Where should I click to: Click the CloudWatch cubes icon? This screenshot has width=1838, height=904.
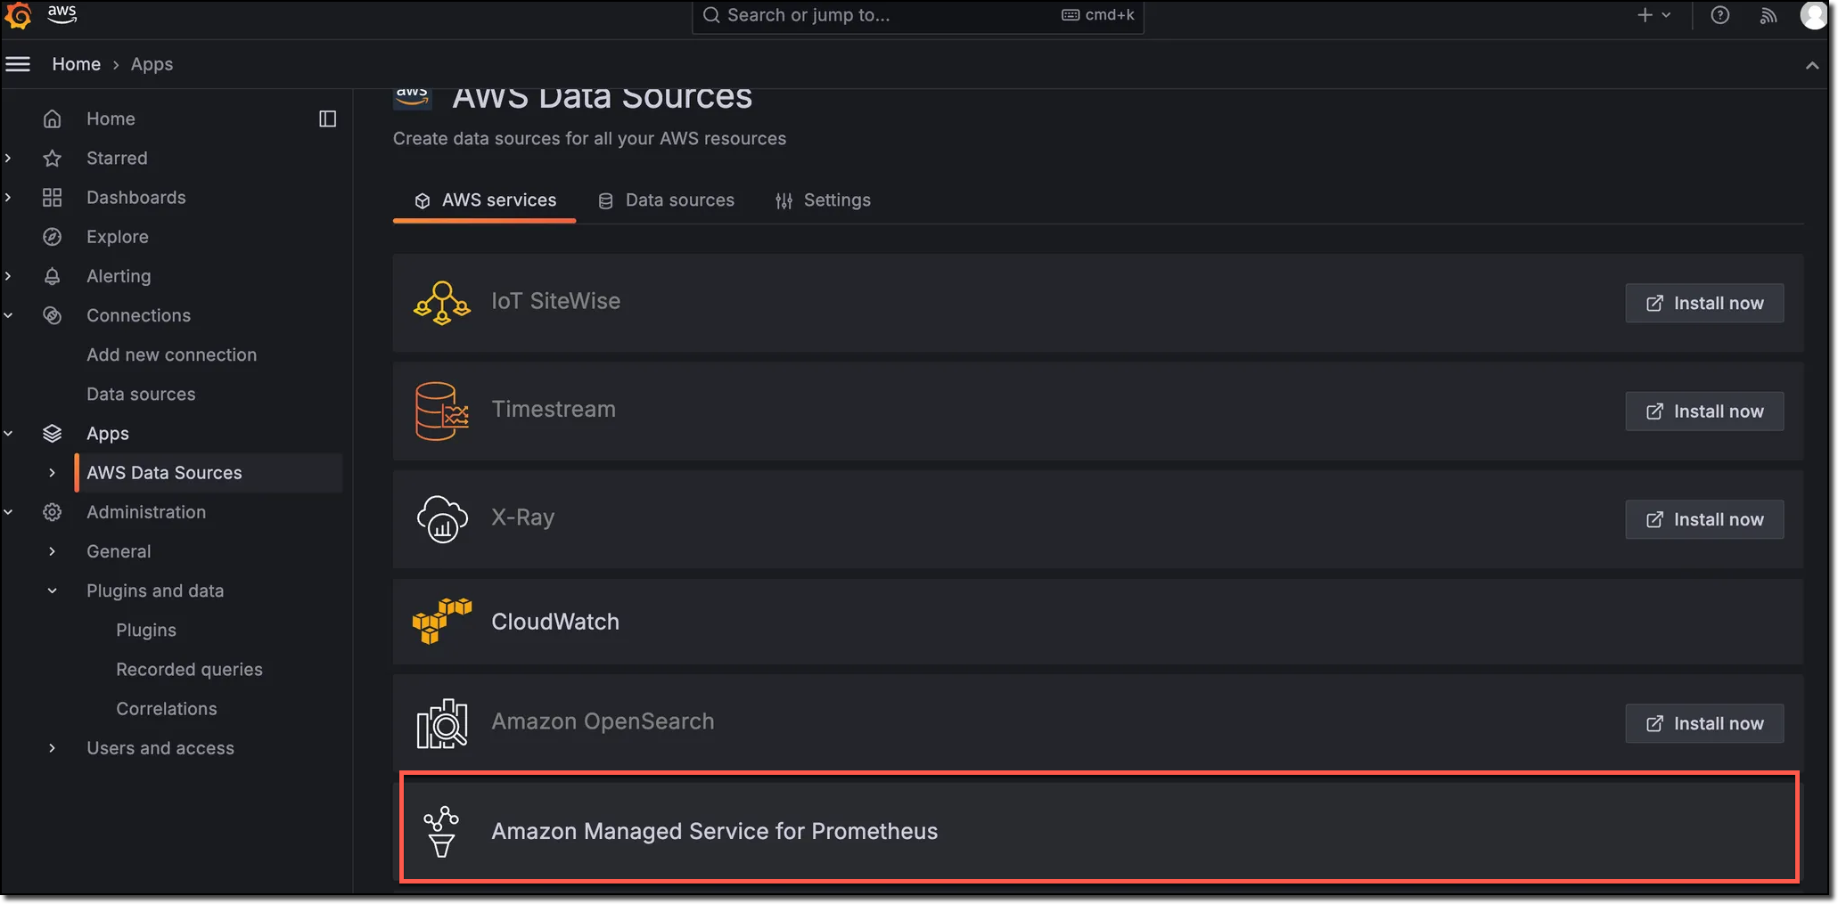pos(441,622)
